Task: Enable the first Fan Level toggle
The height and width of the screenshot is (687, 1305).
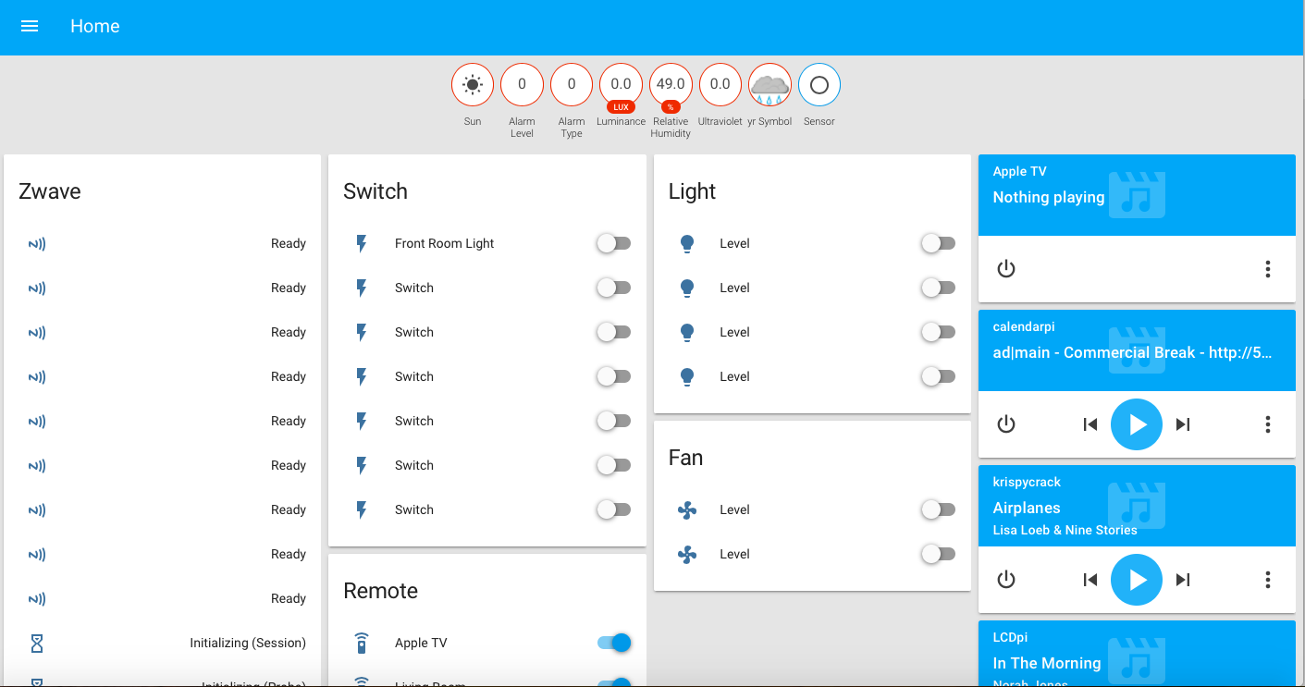Action: click(938, 509)
